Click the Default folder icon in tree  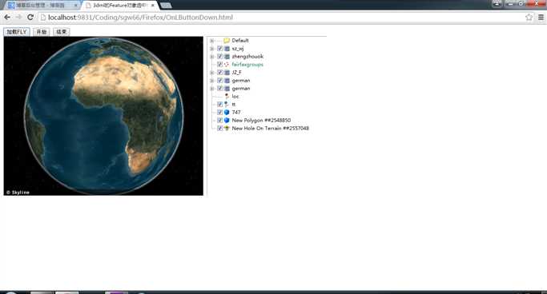pyautogui.click(x=227, y=41)
